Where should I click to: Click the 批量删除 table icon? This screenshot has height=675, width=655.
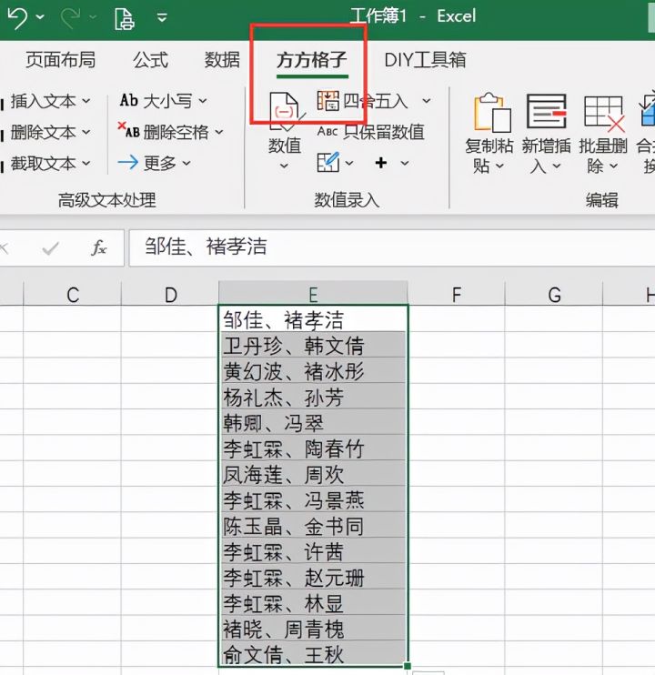pyautogui.click(x=604, y=113)
